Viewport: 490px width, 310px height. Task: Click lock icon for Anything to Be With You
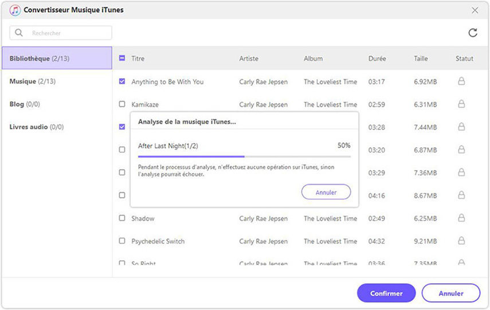[x=461, y=81]
